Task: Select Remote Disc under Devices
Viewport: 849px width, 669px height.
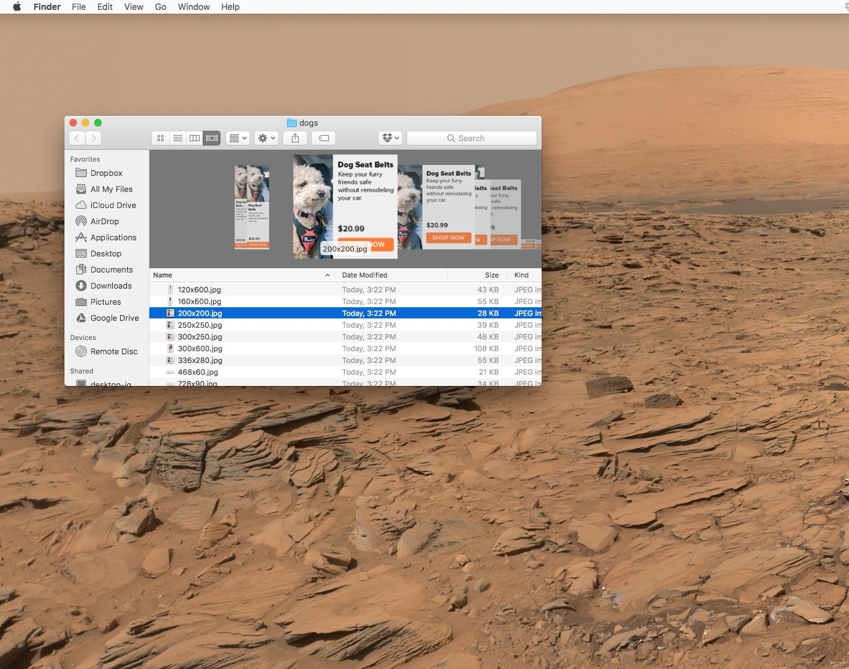Action: [x=113, y=351]
